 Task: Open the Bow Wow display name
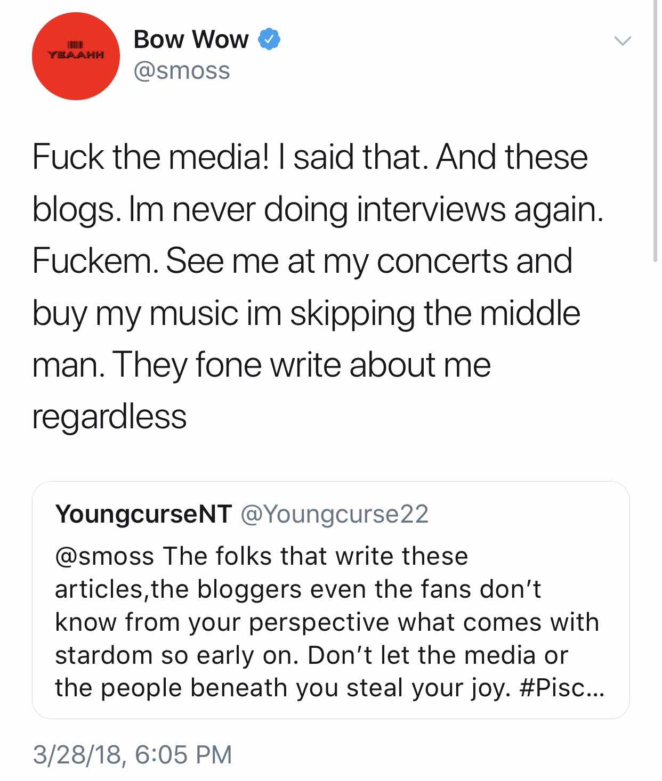[x=191, y=39]
